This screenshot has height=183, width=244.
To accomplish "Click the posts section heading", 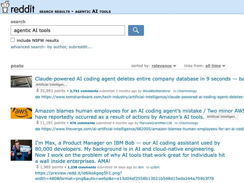I will click(x=17, y=66).
